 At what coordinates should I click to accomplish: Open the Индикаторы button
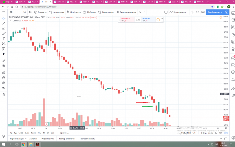tap(56, 12)
